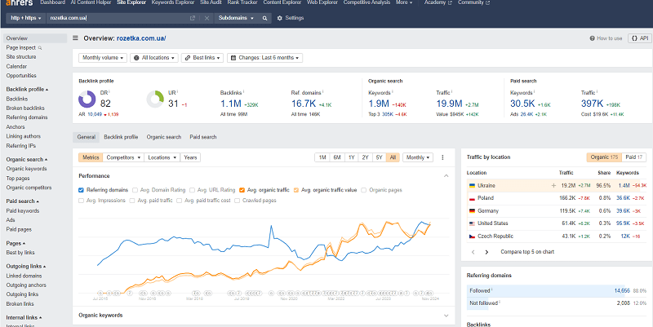Open Best links dropdown

tap(202, 58)
